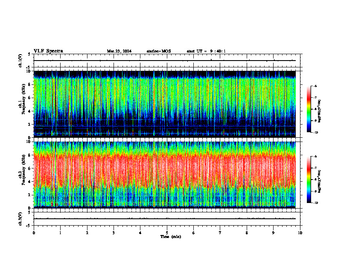
Task: Click the "2" tick label on time axis
Action: tap(87, 233)
